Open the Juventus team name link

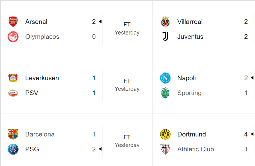click(190, 37)
